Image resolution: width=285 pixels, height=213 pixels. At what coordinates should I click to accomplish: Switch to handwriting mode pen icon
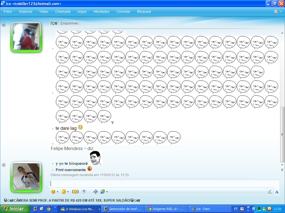click(x=270, y=192)
